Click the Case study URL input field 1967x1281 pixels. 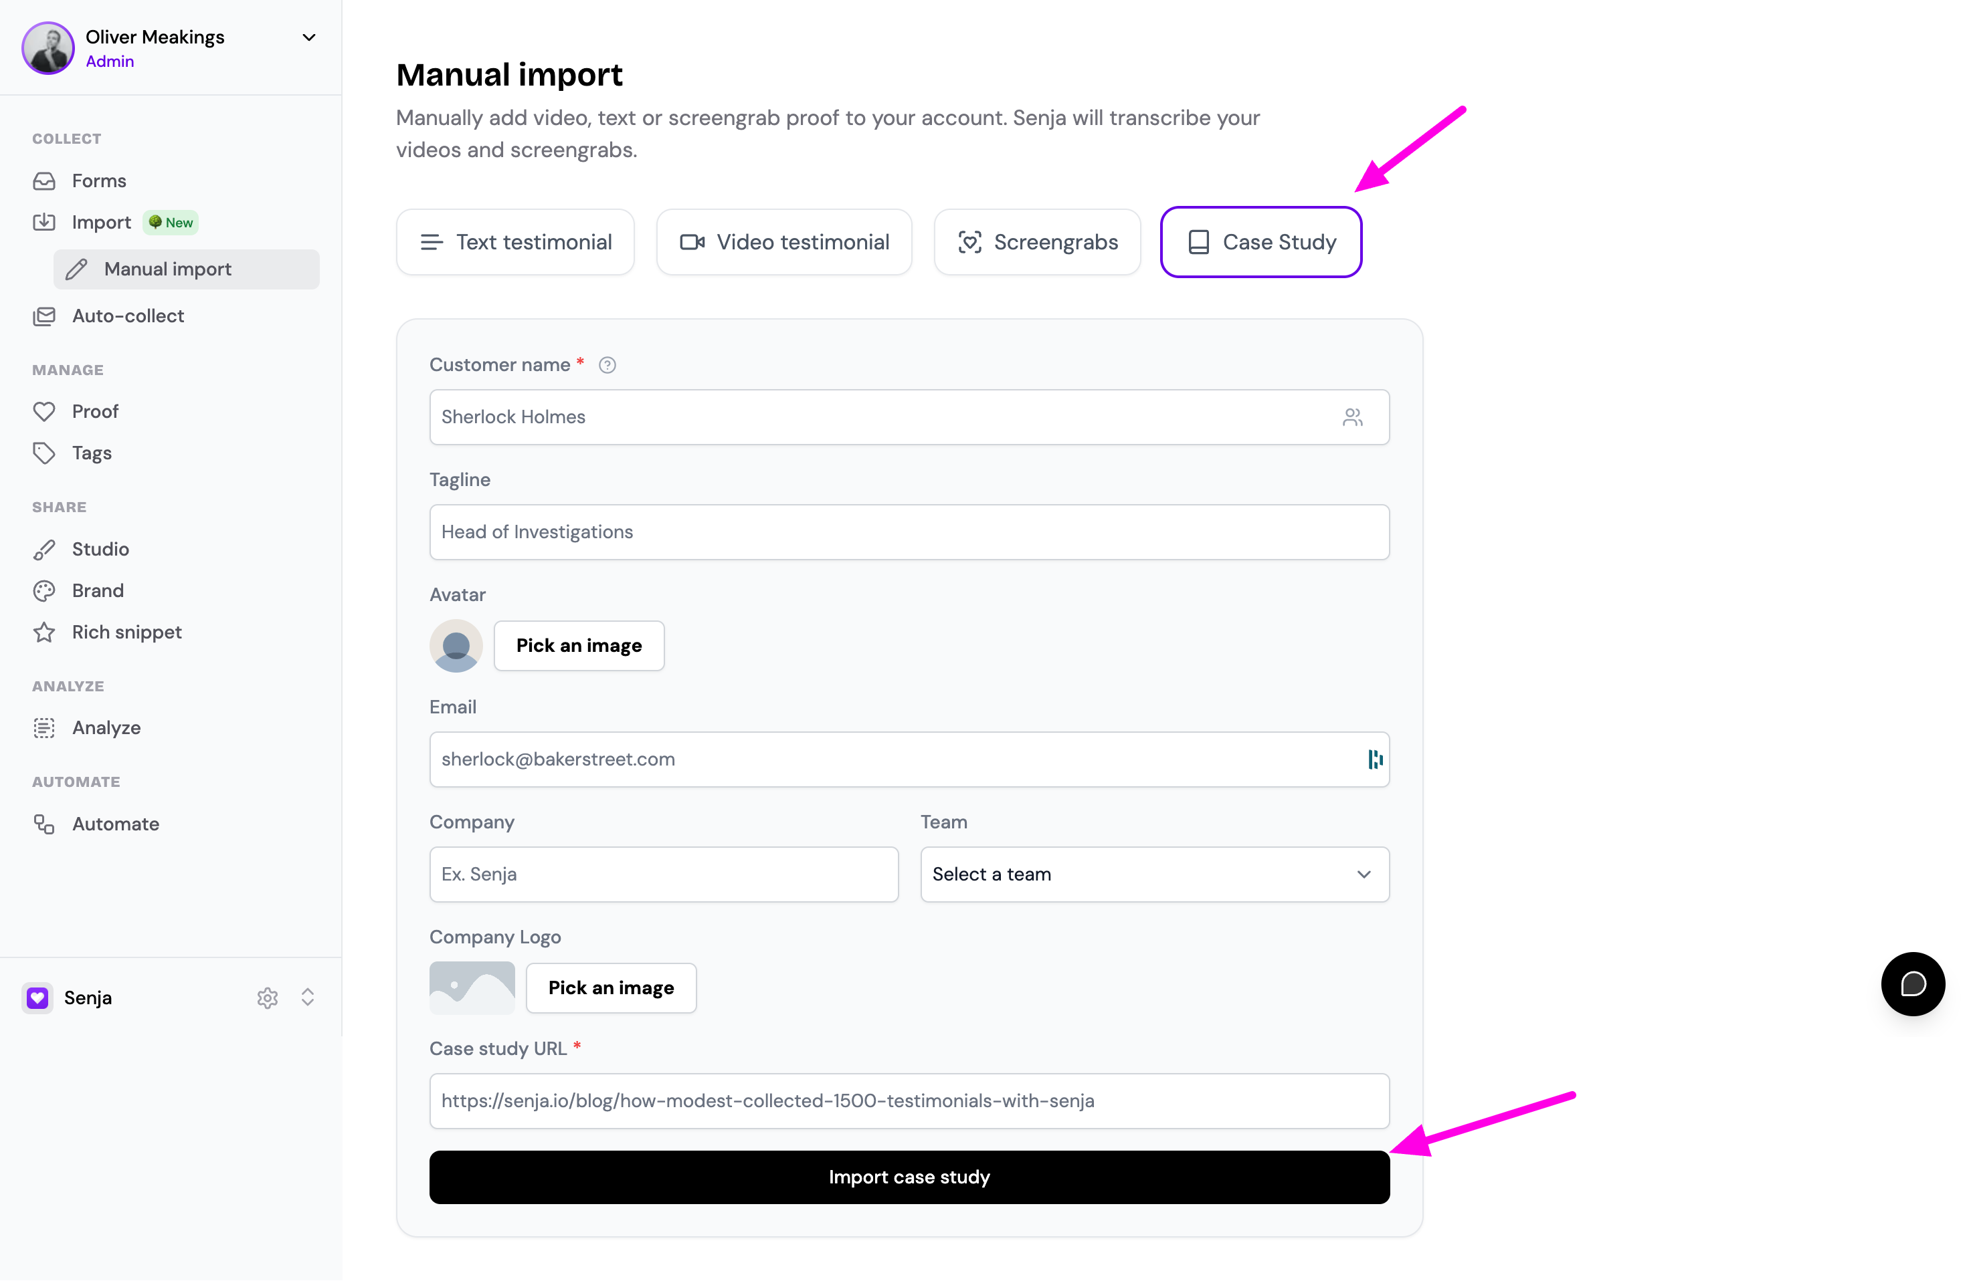909,1101
